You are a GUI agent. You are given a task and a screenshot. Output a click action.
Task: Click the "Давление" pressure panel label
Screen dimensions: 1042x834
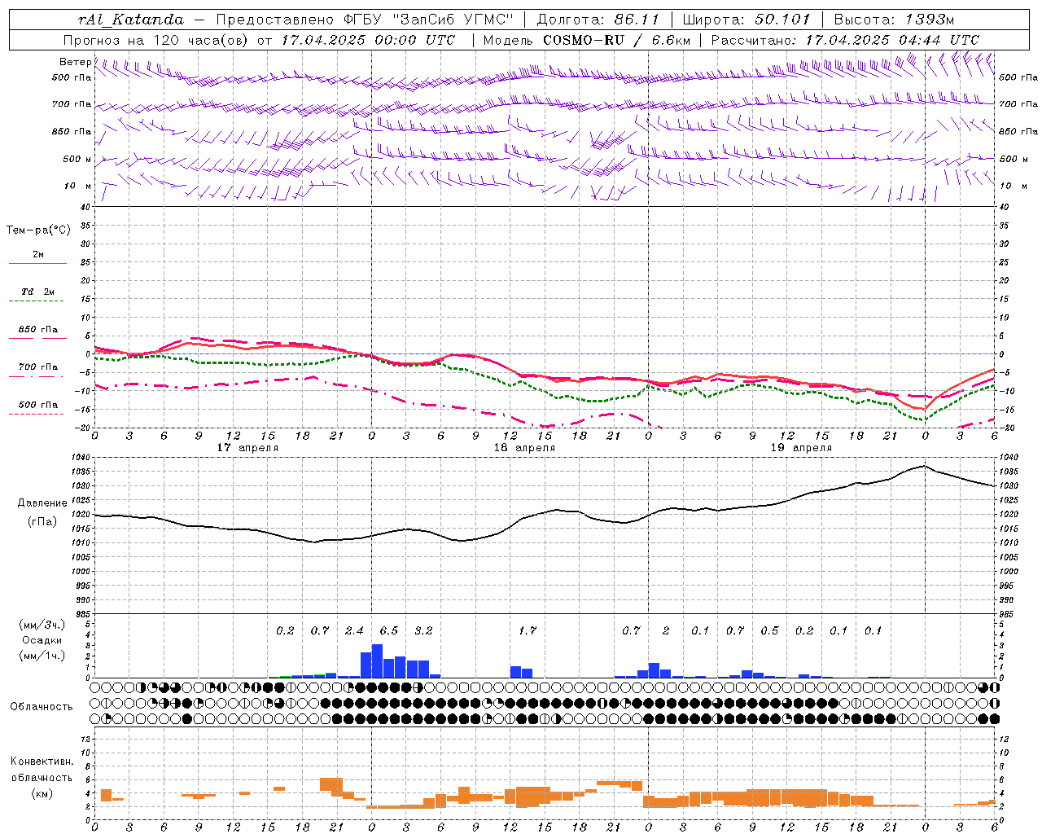click(x=42, y=503)
